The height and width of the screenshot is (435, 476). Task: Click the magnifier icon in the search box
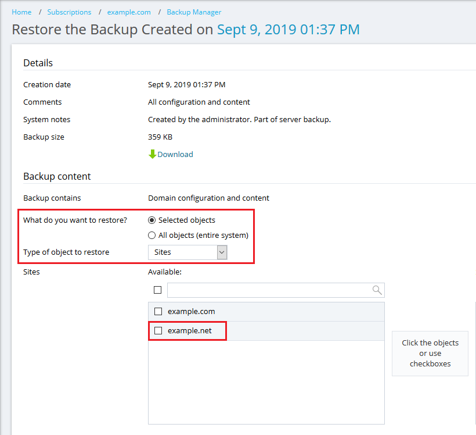tap(377, 290)
